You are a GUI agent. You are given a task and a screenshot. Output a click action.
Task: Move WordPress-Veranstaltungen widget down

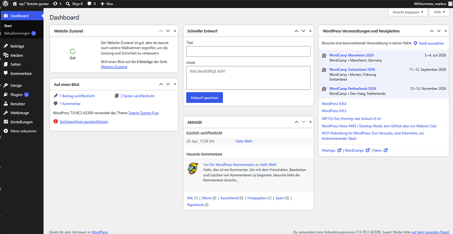pyautogui.click(x=438, y=31)
